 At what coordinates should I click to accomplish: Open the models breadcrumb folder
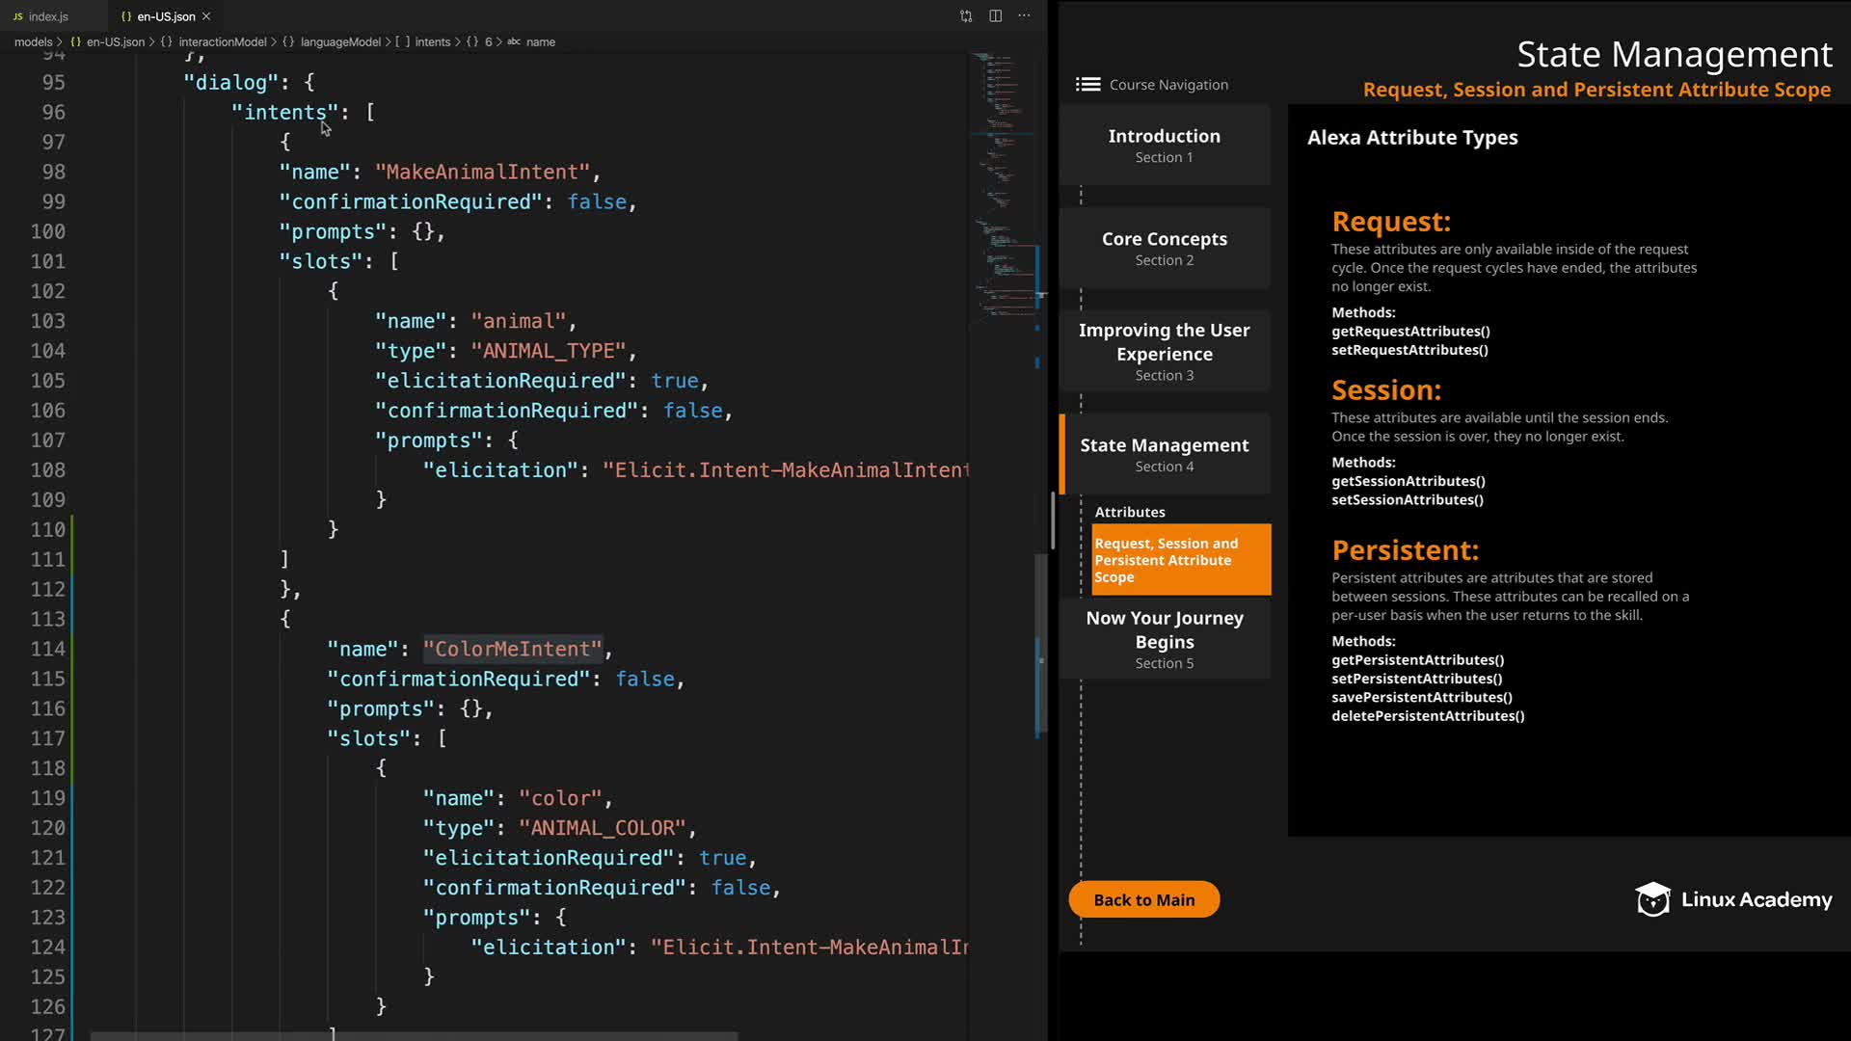pyautogui.click(x=33, y=42)
